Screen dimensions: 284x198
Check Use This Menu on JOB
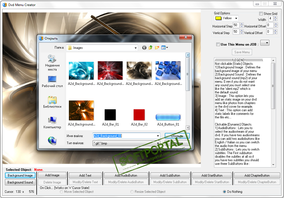pos(218,44)
